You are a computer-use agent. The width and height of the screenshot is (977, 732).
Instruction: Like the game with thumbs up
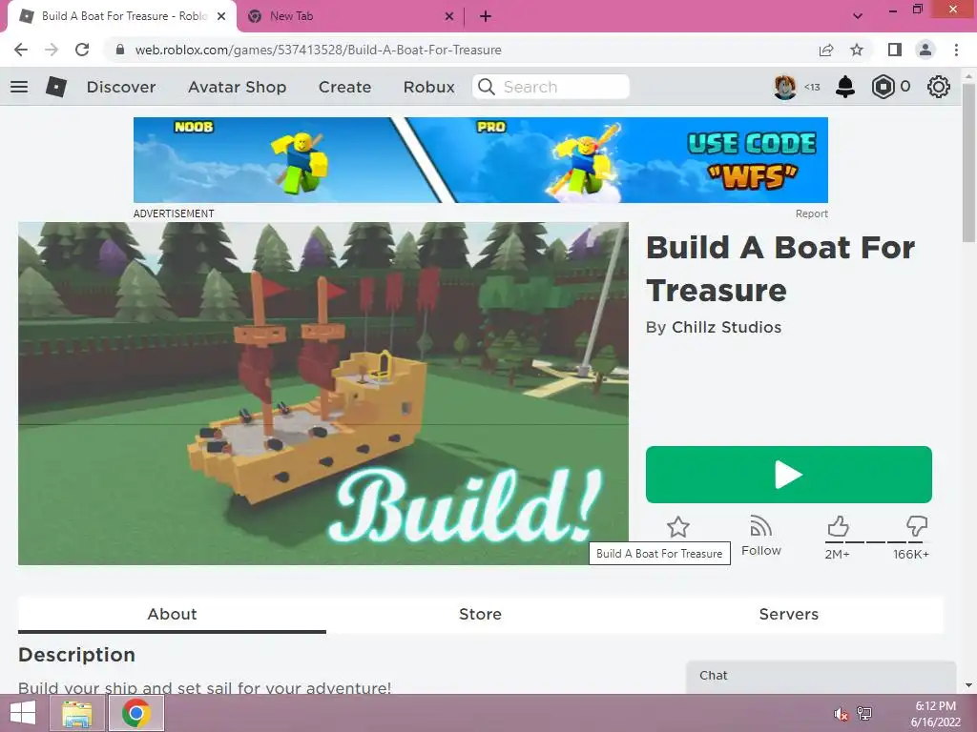[x=838, y=526]
